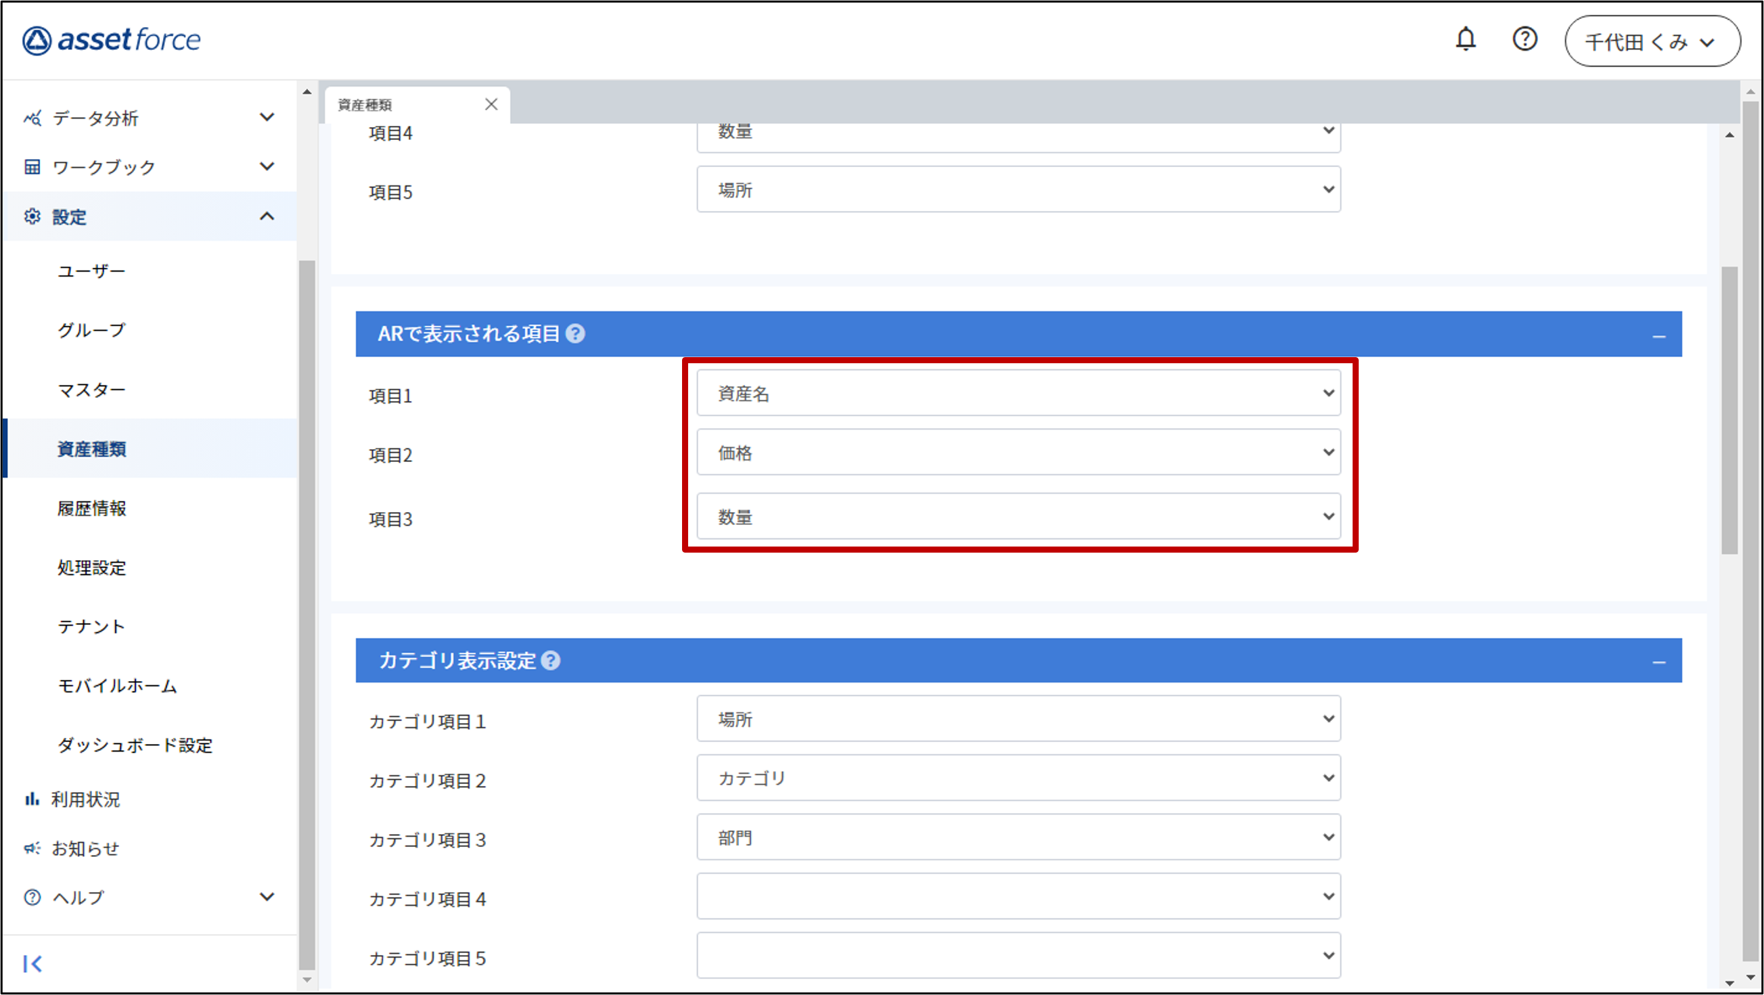Viewport: 1764px width, 995px height.
Task: Collapse the ARで表示される項目 section with the minus button
Action: pos(1658,336)
